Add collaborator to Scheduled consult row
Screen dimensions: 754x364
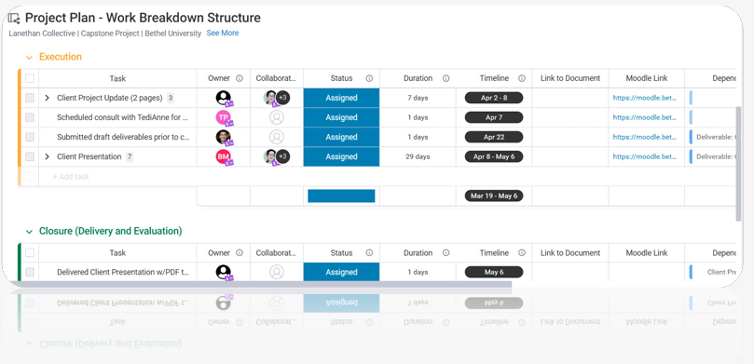click(x=277, y=117)
